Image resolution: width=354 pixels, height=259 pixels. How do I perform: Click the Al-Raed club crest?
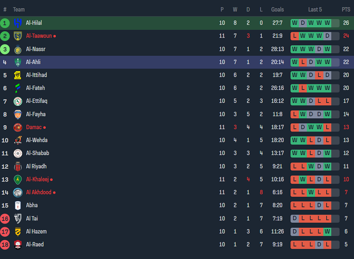point(18,244)
